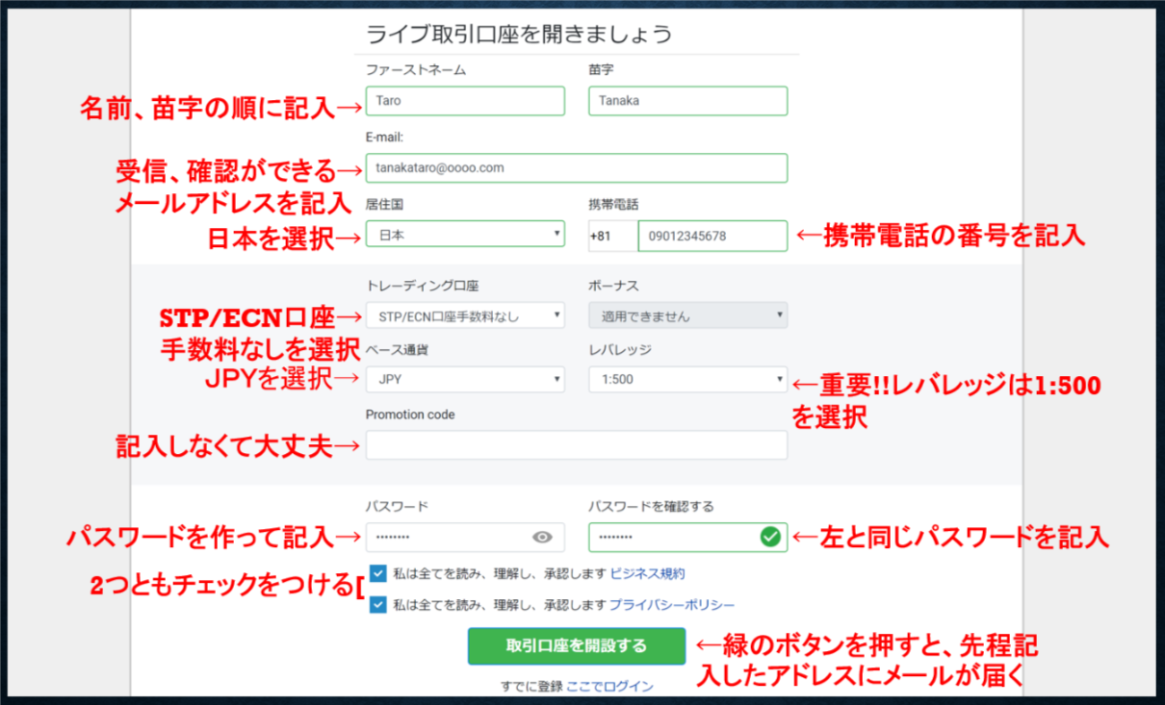Open the ボーナス dropdown
The height and width of the screenshot is (705, 1165).
687,315
